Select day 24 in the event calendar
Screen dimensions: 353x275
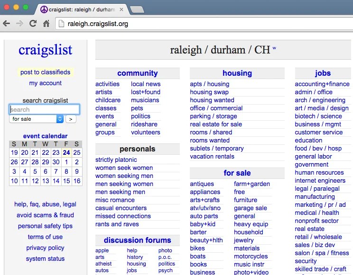tap(66, 152)
